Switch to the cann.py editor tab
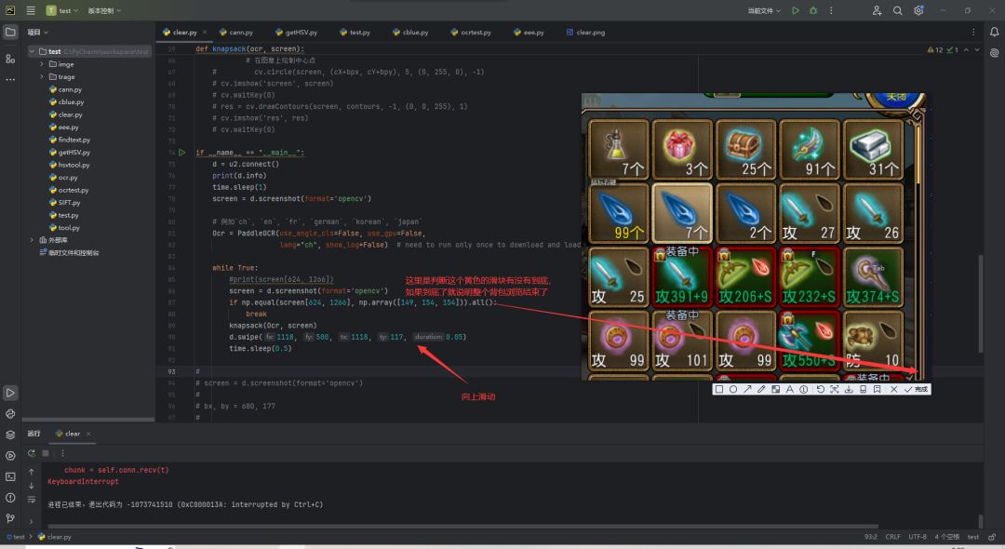Image resolution: width=1005 pixels, height=549 pixels. (235, 32)
